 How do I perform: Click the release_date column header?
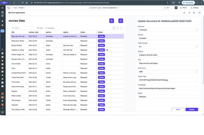36,32
